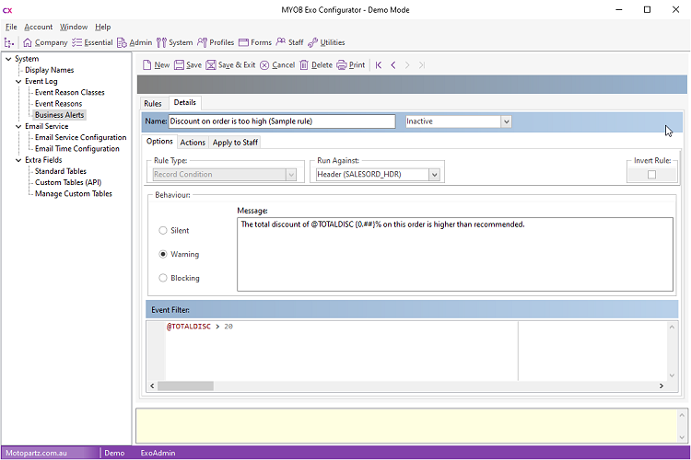Collapse the Email Service tree node
This screenshot has width=691, height=460.
click(18, 126)
